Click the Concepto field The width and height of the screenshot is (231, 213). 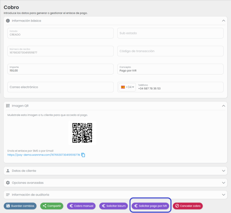coord(170,69)
